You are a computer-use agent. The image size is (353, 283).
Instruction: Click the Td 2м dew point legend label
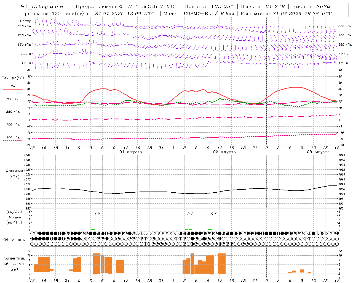tap(13, 99)
